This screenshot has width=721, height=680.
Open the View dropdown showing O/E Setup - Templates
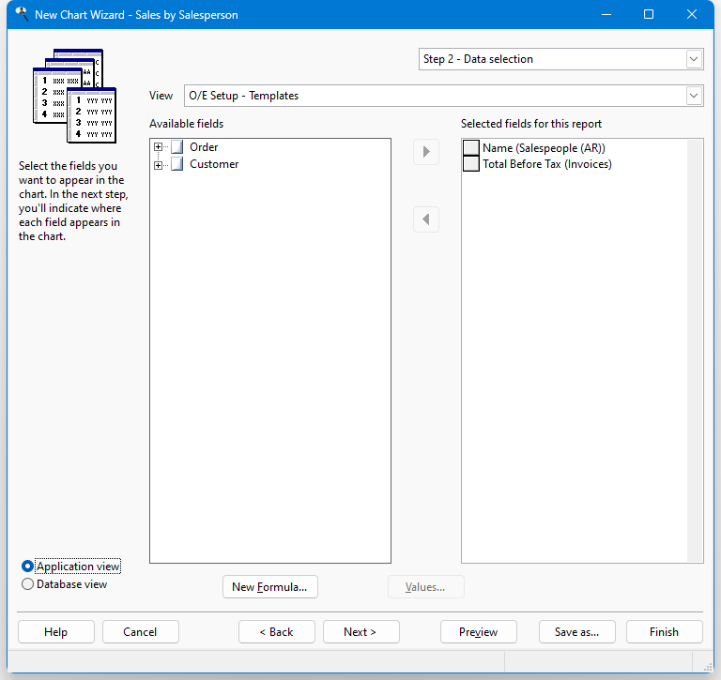(x=694, y=96)
